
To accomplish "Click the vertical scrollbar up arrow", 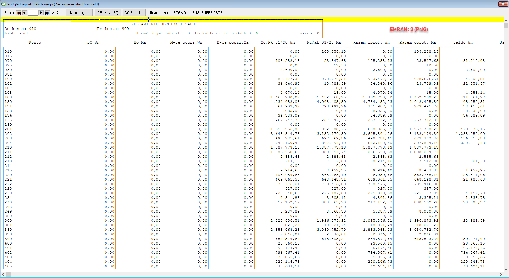I will pos(506,21).
